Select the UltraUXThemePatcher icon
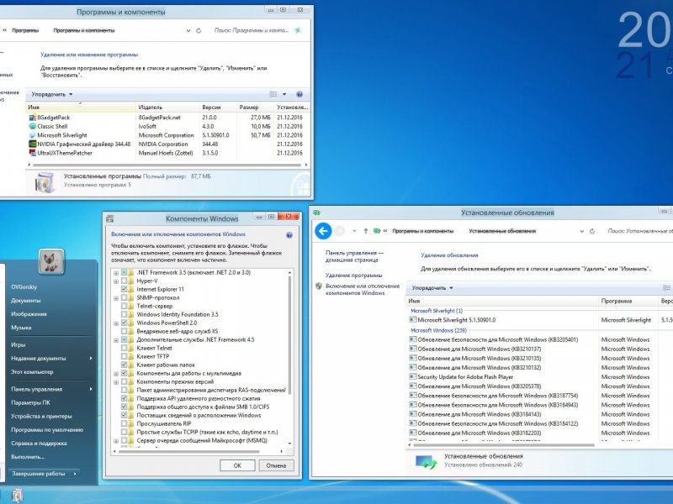Viewport: 673px width, 504px height. (32, 153)
